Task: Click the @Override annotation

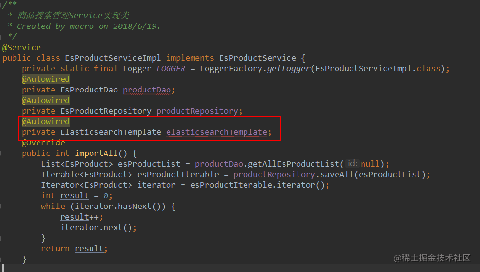Action: (x=43, y=143)
